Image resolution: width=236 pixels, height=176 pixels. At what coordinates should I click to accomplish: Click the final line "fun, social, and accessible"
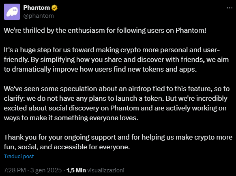pyautogui.click(x=67, y=147)
